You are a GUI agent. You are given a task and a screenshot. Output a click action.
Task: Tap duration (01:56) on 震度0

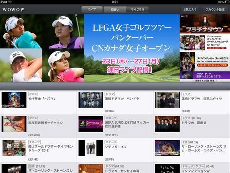(196, 118)
